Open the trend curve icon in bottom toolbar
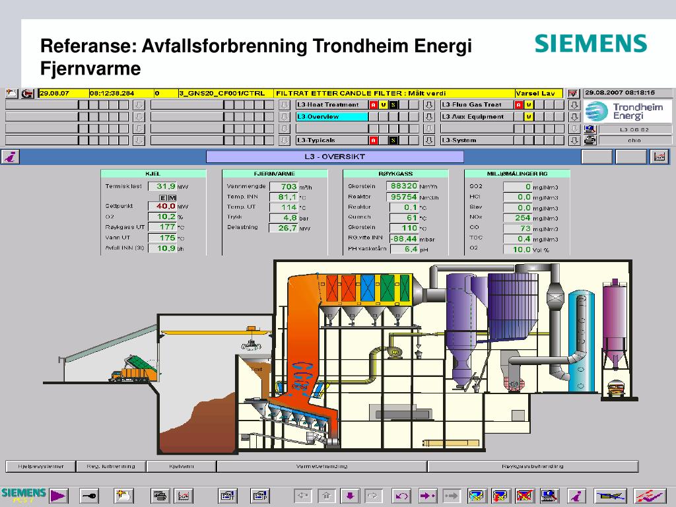This screenshot has width=676, height=507. pos(184,496)
